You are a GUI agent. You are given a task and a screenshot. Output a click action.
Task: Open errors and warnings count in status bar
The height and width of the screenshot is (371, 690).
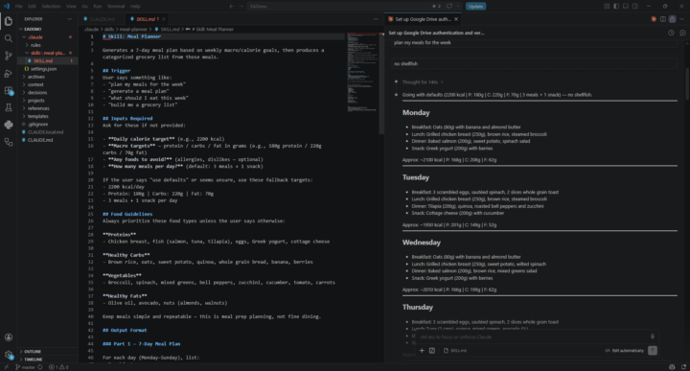(58, 367)
